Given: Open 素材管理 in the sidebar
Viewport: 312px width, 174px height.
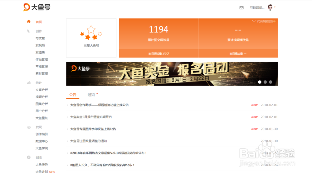Looking at the screenshot, I should pyautogui.click(x=41, y=73).
